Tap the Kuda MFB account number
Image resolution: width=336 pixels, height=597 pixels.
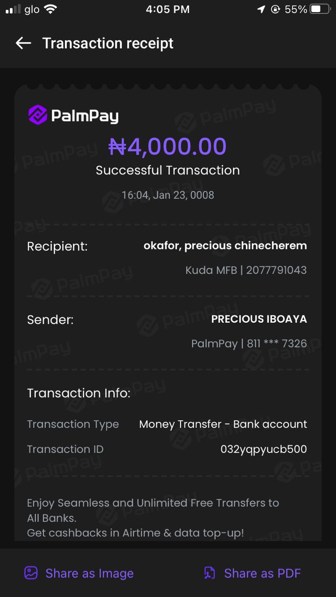click(x=246, y=270)
